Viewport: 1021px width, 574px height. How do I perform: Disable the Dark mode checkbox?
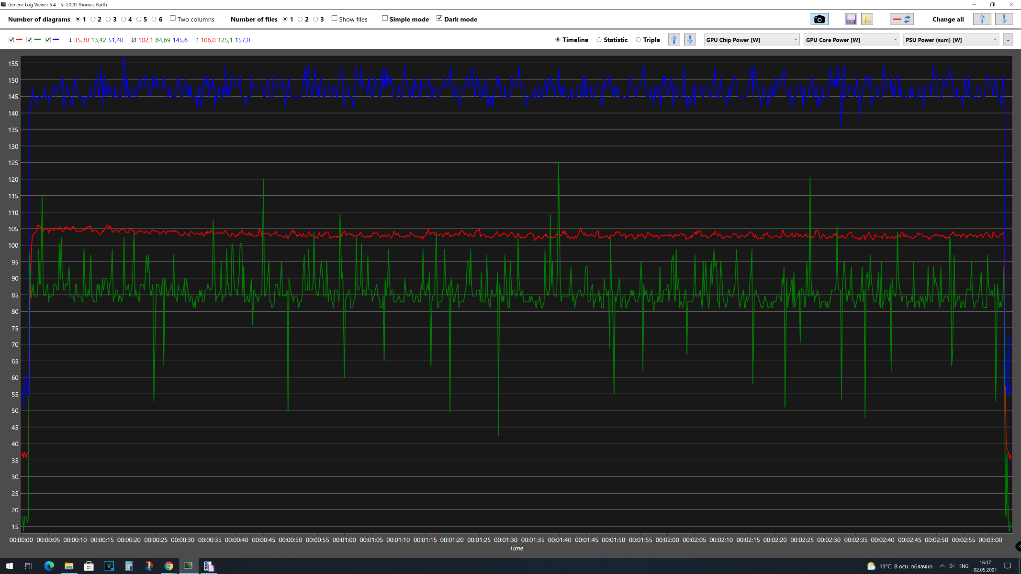coord(439,19)
